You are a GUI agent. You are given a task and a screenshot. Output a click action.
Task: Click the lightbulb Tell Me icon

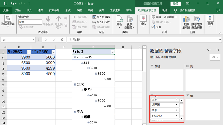(x=175, y=10)
